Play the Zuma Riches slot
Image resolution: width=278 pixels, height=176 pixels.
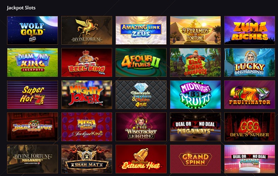[x=250, y=30]
